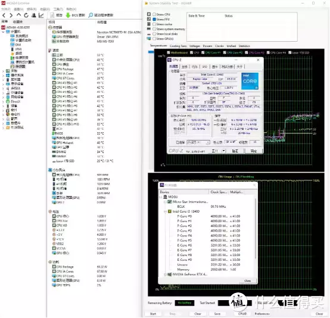330x318 pixels.
Task: Click the report document icon in toolbar
Action: (x=52, y=15)
